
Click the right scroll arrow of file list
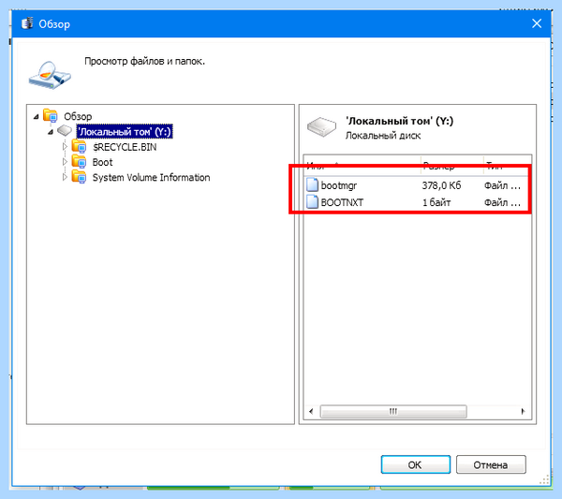point(523,411)
